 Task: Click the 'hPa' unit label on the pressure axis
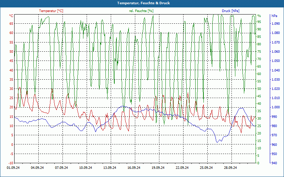[274, 16]
